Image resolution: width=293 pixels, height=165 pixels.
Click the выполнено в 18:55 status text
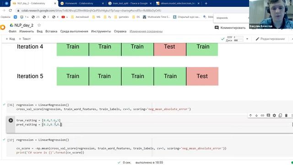pyautogui.click(x=149, y=163)
